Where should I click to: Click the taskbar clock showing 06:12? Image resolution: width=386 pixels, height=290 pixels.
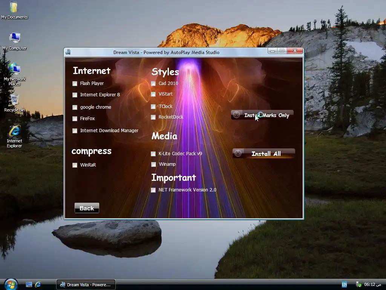373,285
